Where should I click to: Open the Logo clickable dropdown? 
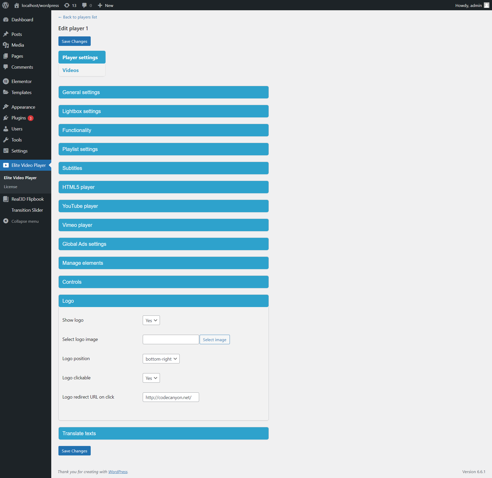pyautogui.click(x=151, y=378)
